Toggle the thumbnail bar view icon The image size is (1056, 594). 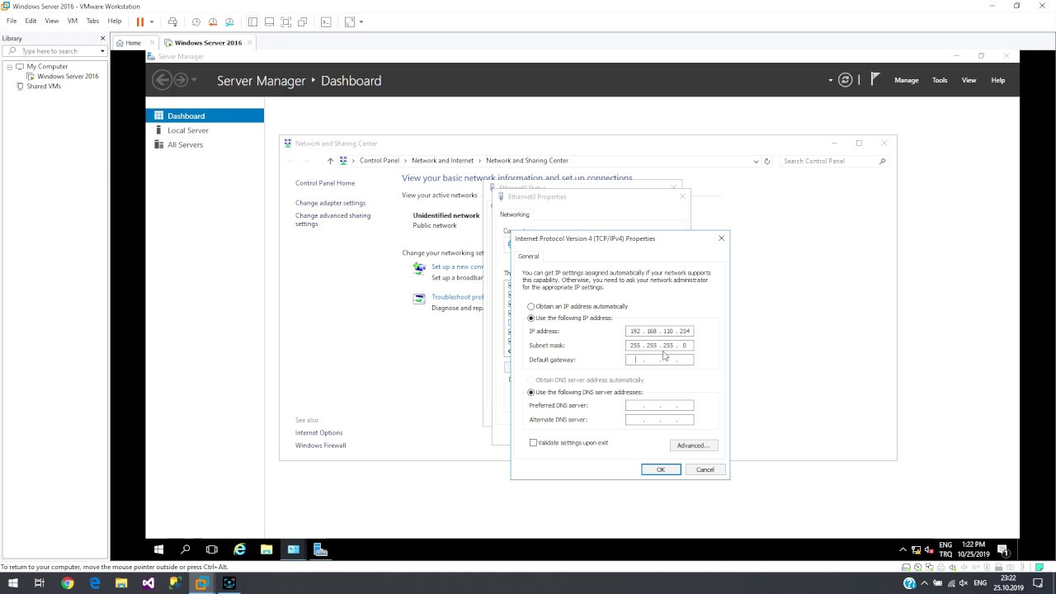[x=269, y=21]
